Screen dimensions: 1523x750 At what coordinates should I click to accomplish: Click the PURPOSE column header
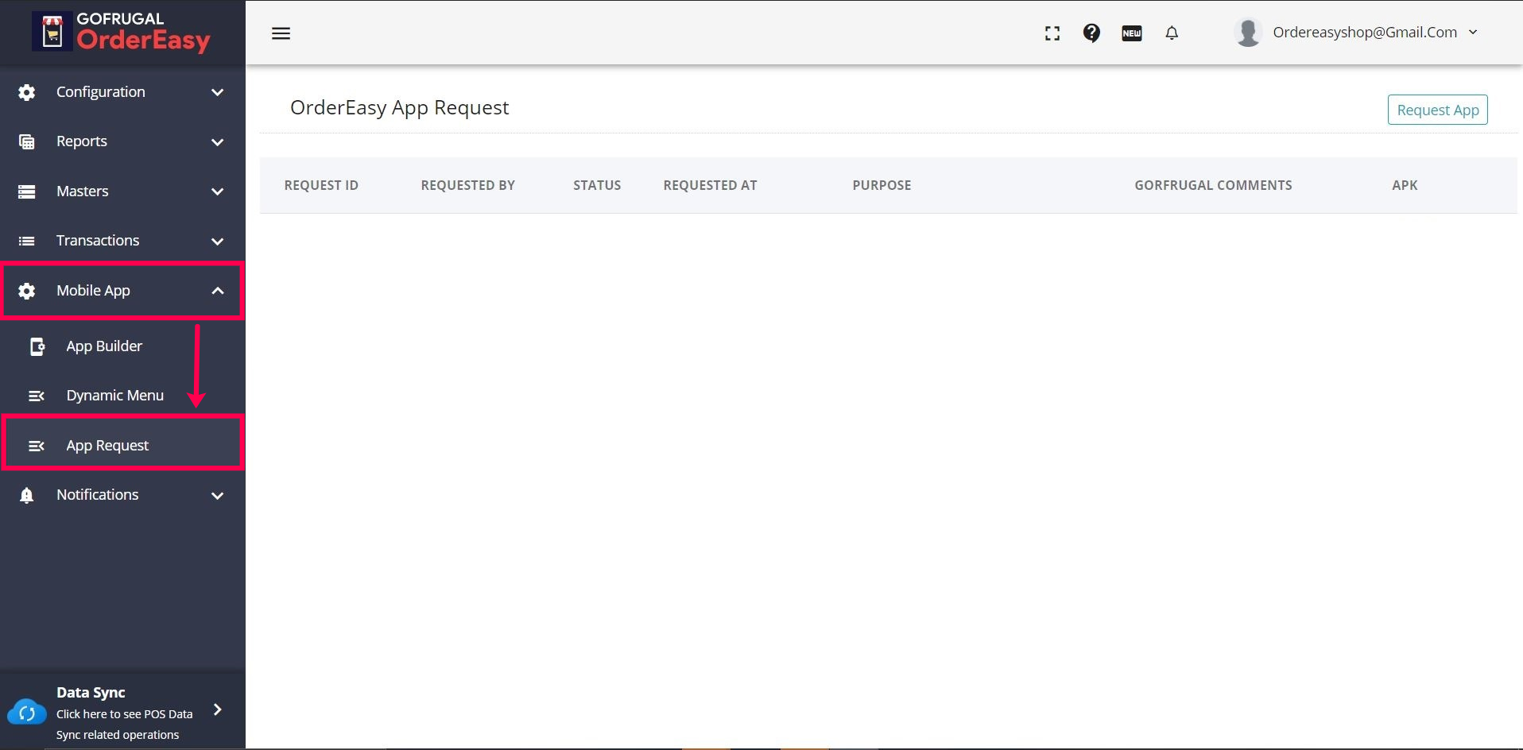882,185
